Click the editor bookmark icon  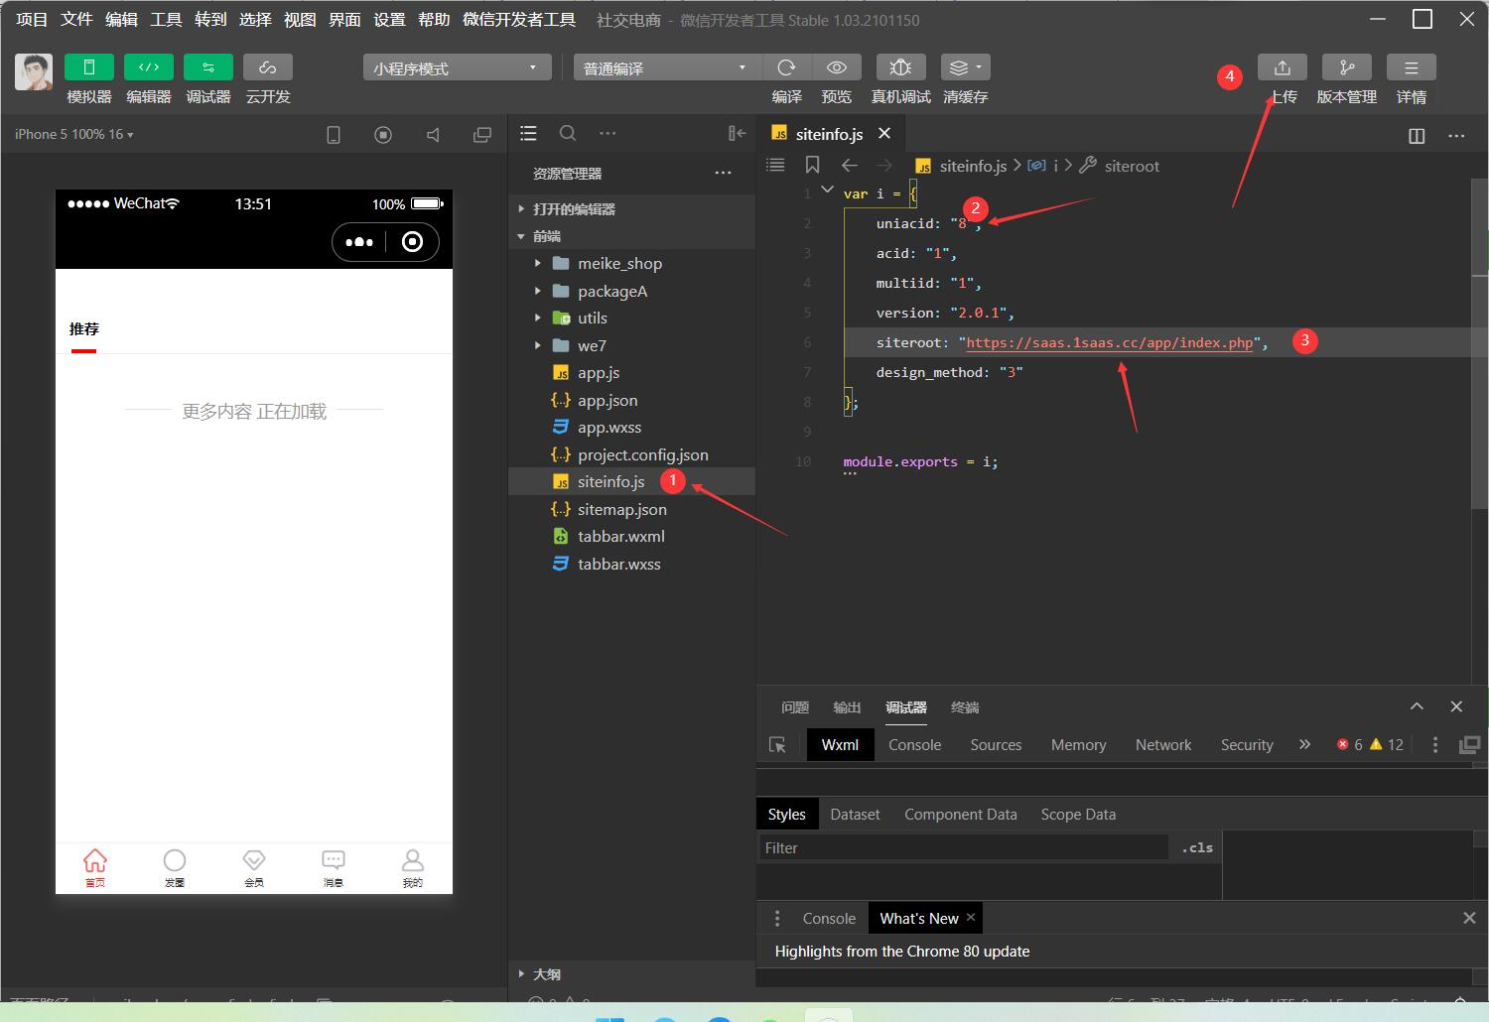tap(812, 166)
